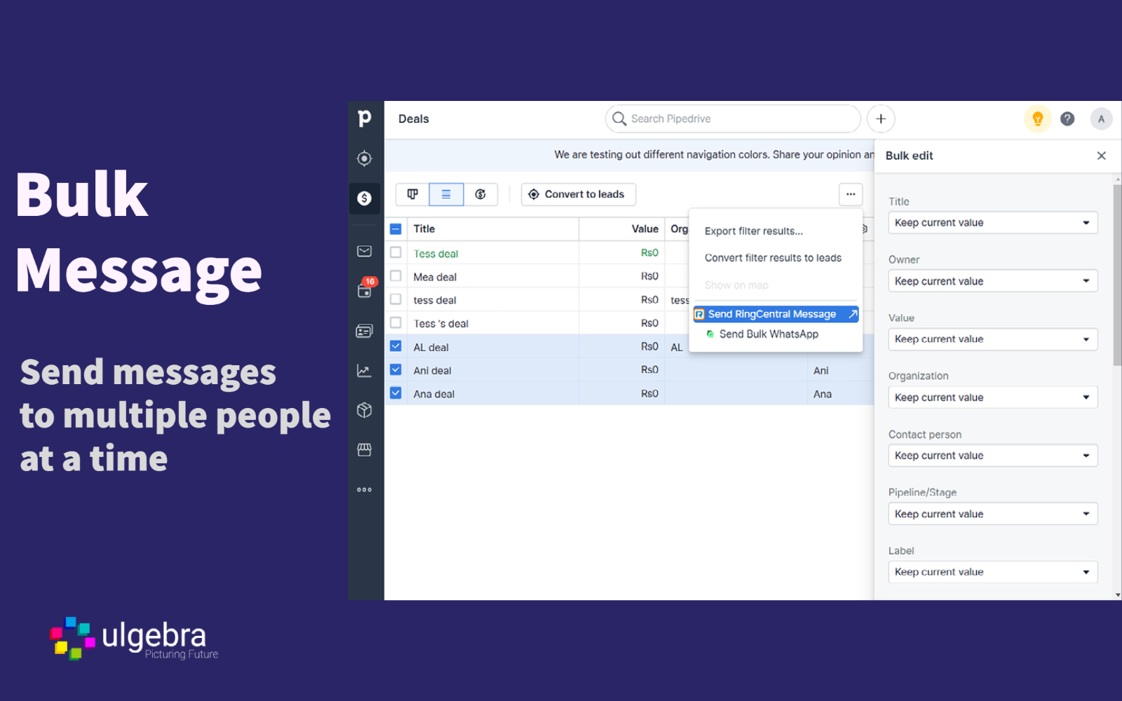The image size is (1122, 701).
Task: Open the sidebar More dots icon
Action: [364, 489]
